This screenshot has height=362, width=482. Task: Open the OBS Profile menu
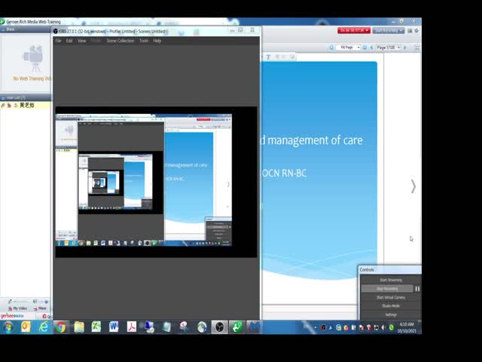[96, 41]
